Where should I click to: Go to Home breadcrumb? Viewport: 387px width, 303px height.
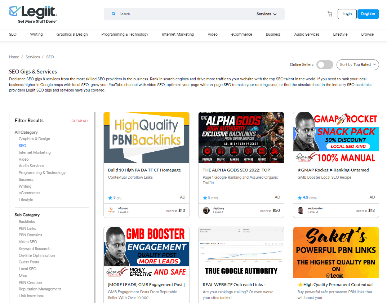tap(14, 57)
